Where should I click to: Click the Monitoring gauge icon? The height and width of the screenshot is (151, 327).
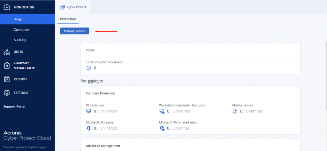(7, 7)
